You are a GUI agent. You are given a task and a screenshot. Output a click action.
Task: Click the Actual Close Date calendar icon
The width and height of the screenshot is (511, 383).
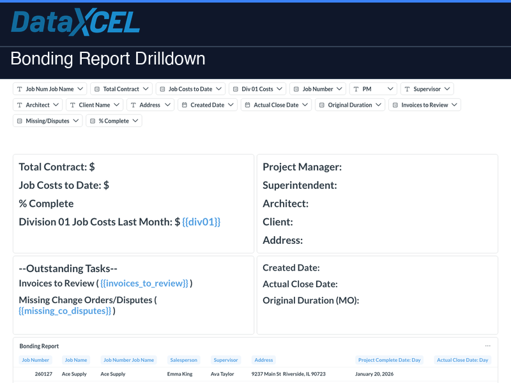[248, 105]
